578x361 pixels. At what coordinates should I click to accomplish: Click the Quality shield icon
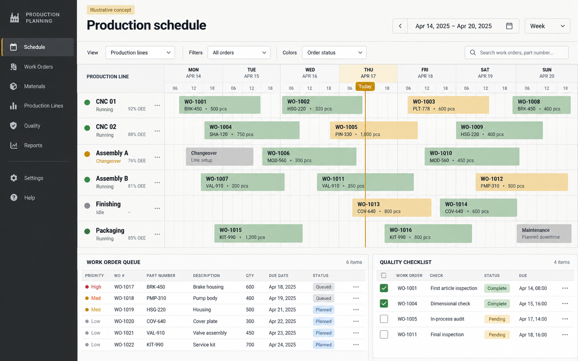point(13,126)
